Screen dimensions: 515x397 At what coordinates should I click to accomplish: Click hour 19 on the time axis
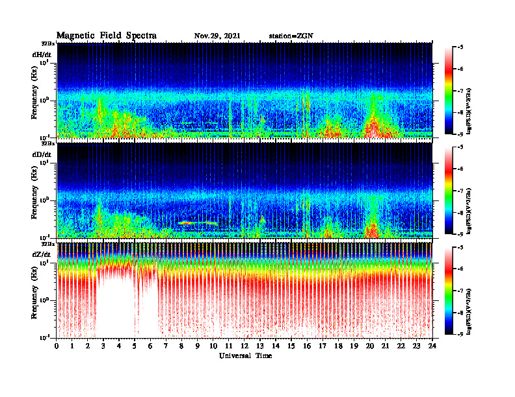[354, 346]
